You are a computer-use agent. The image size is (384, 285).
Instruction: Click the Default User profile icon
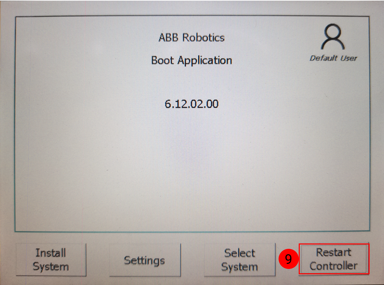pos(333,37)
